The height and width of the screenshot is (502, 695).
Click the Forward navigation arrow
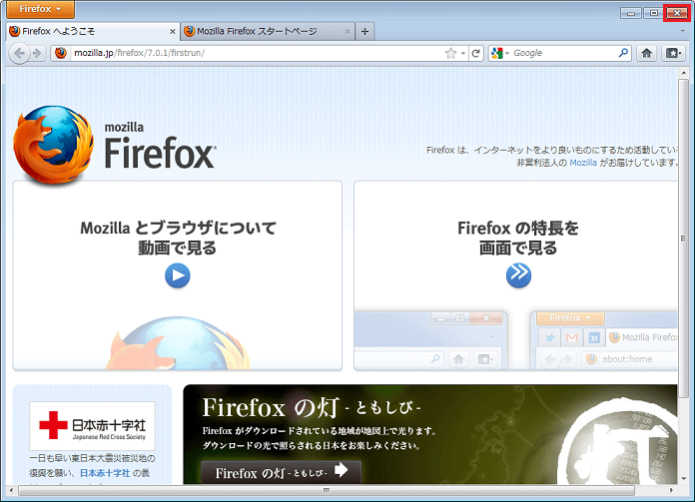pyautogui.click(x=37, y=54)
